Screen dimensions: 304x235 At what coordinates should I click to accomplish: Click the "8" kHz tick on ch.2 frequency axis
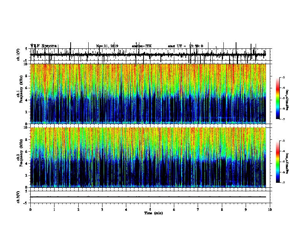pos(27,140)
